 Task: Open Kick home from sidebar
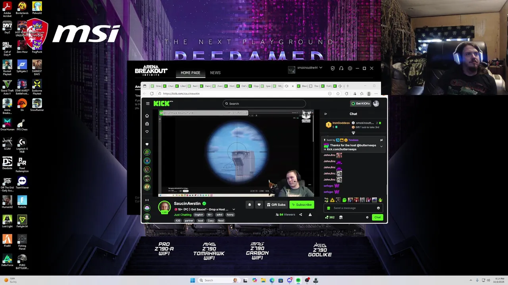tap(147, 116)
